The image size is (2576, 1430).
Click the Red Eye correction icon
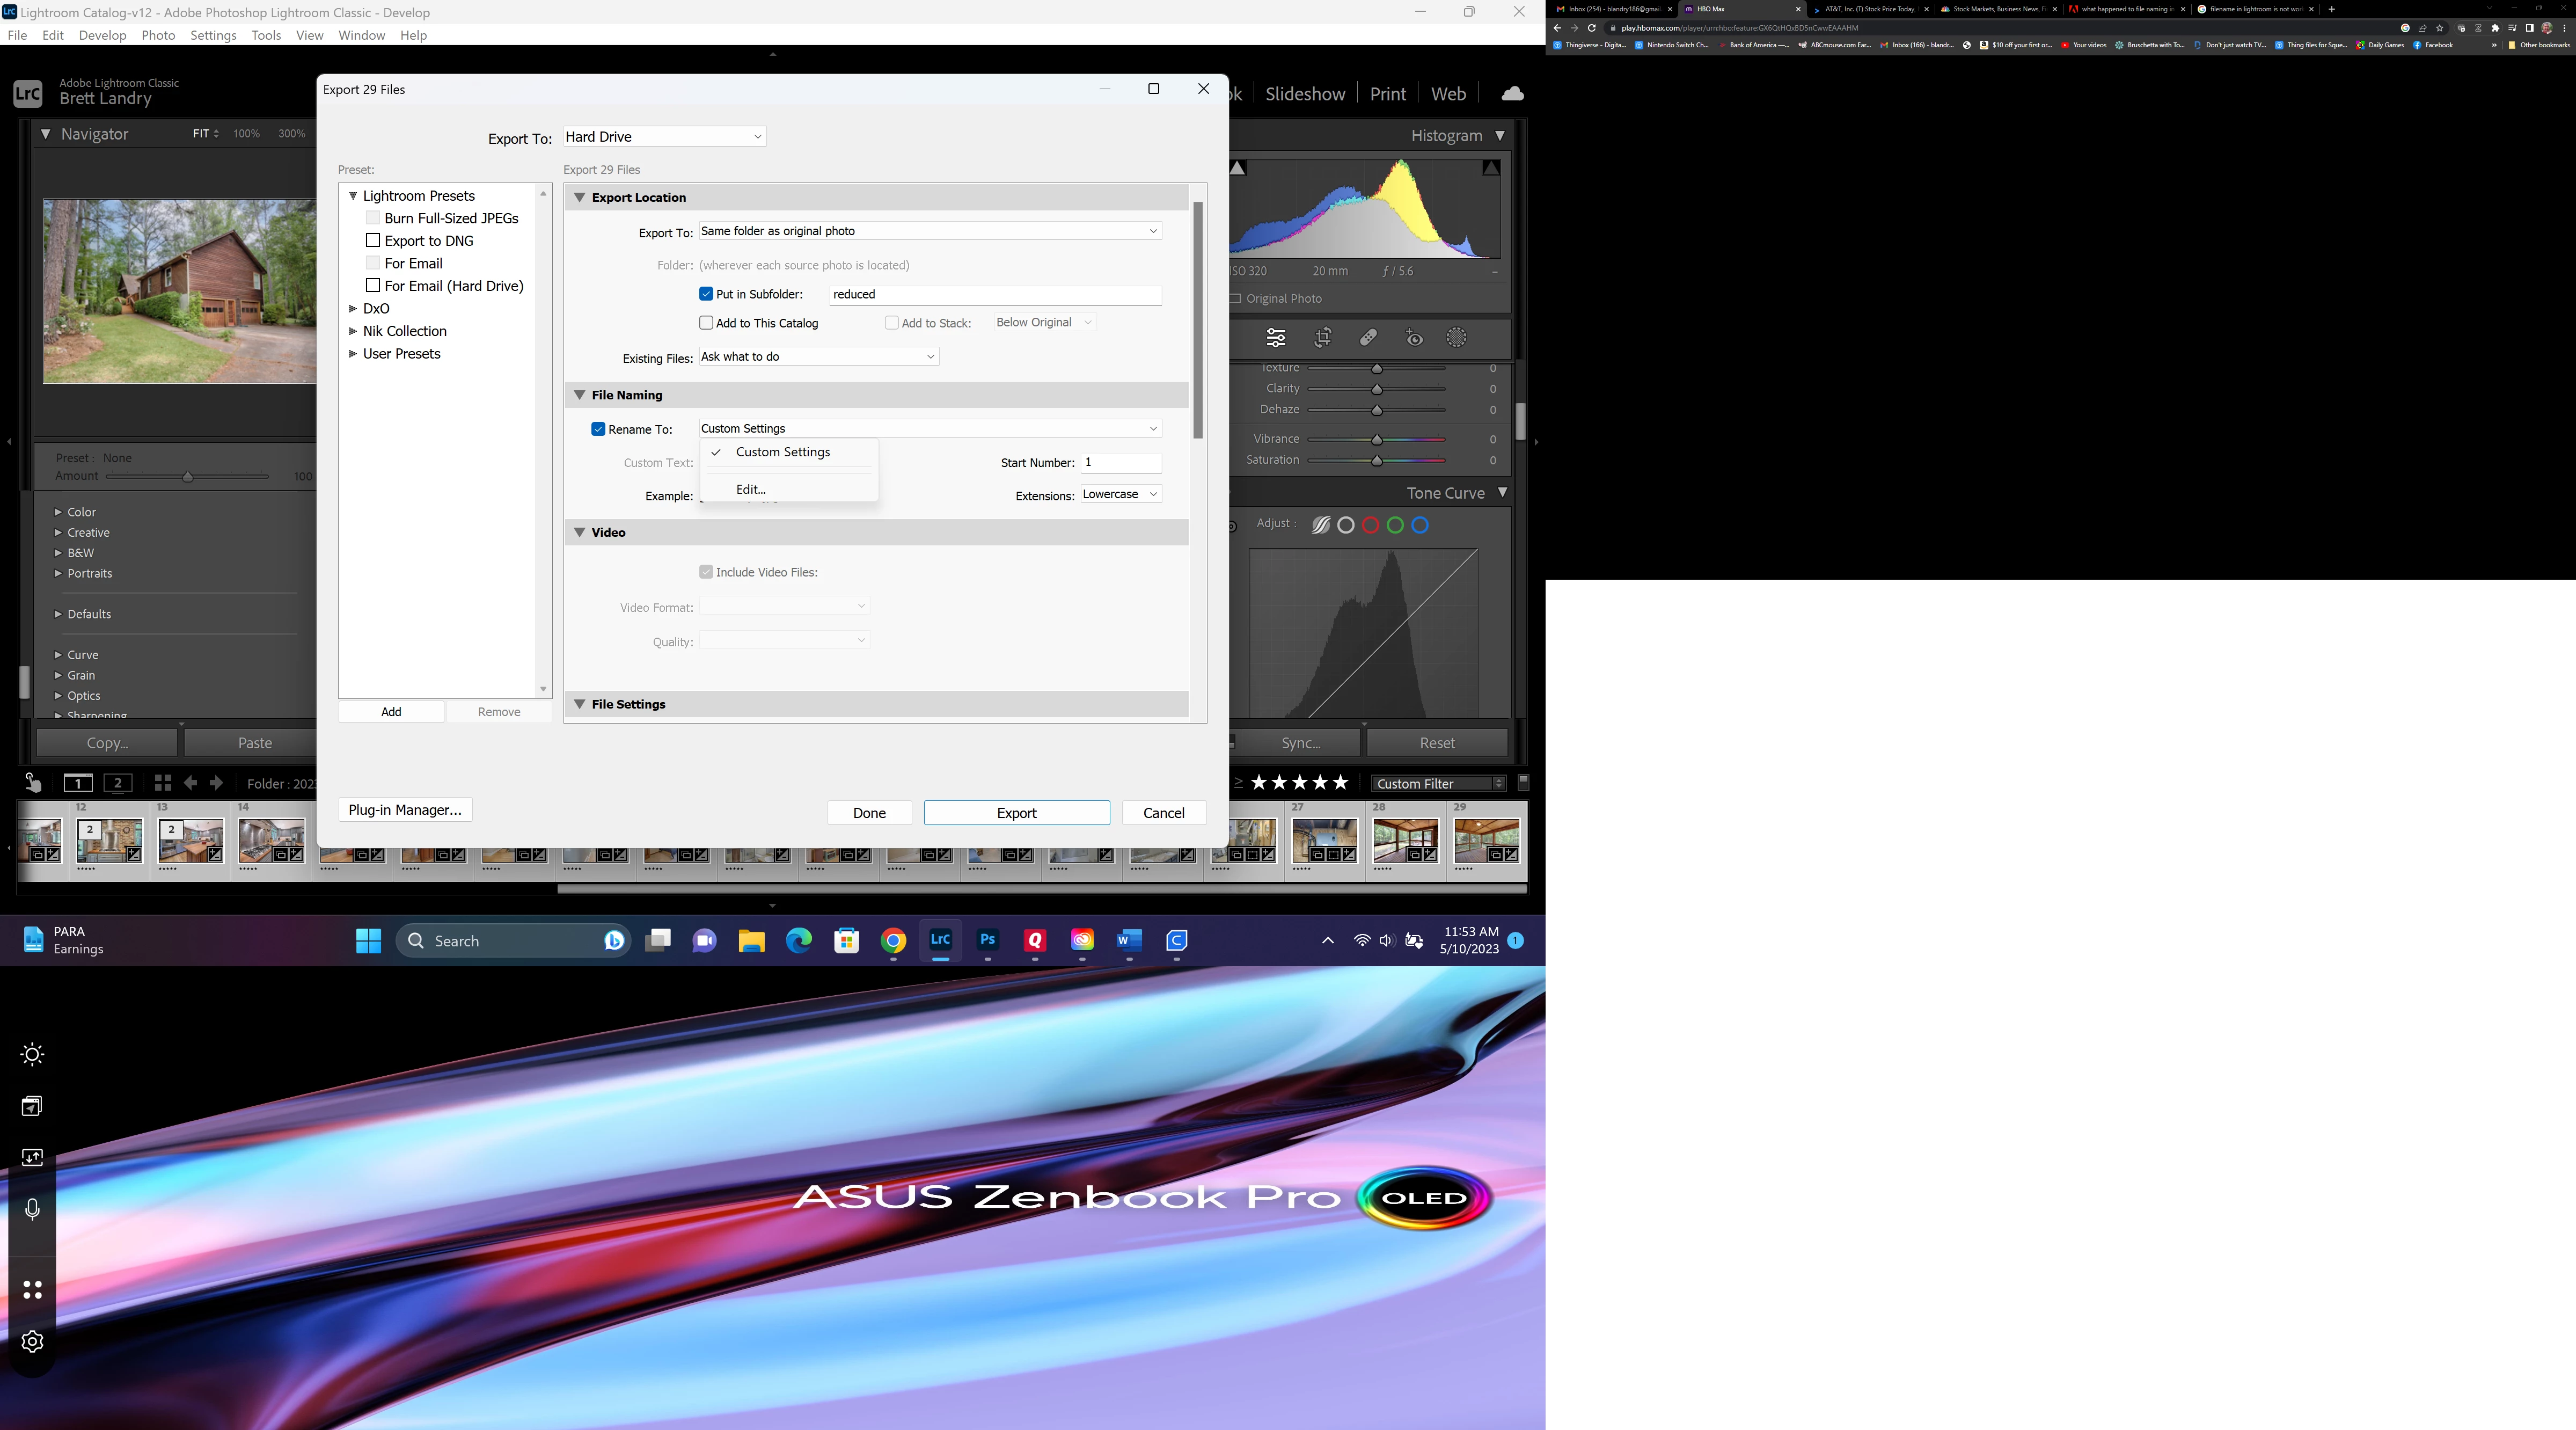point(1414,338)
